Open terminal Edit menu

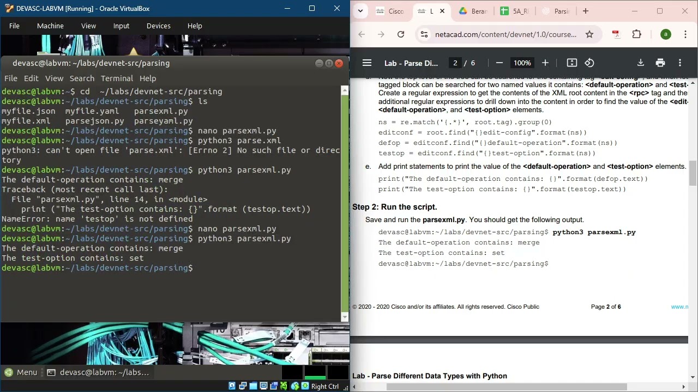pyautogui.click(x=31, y=78)
